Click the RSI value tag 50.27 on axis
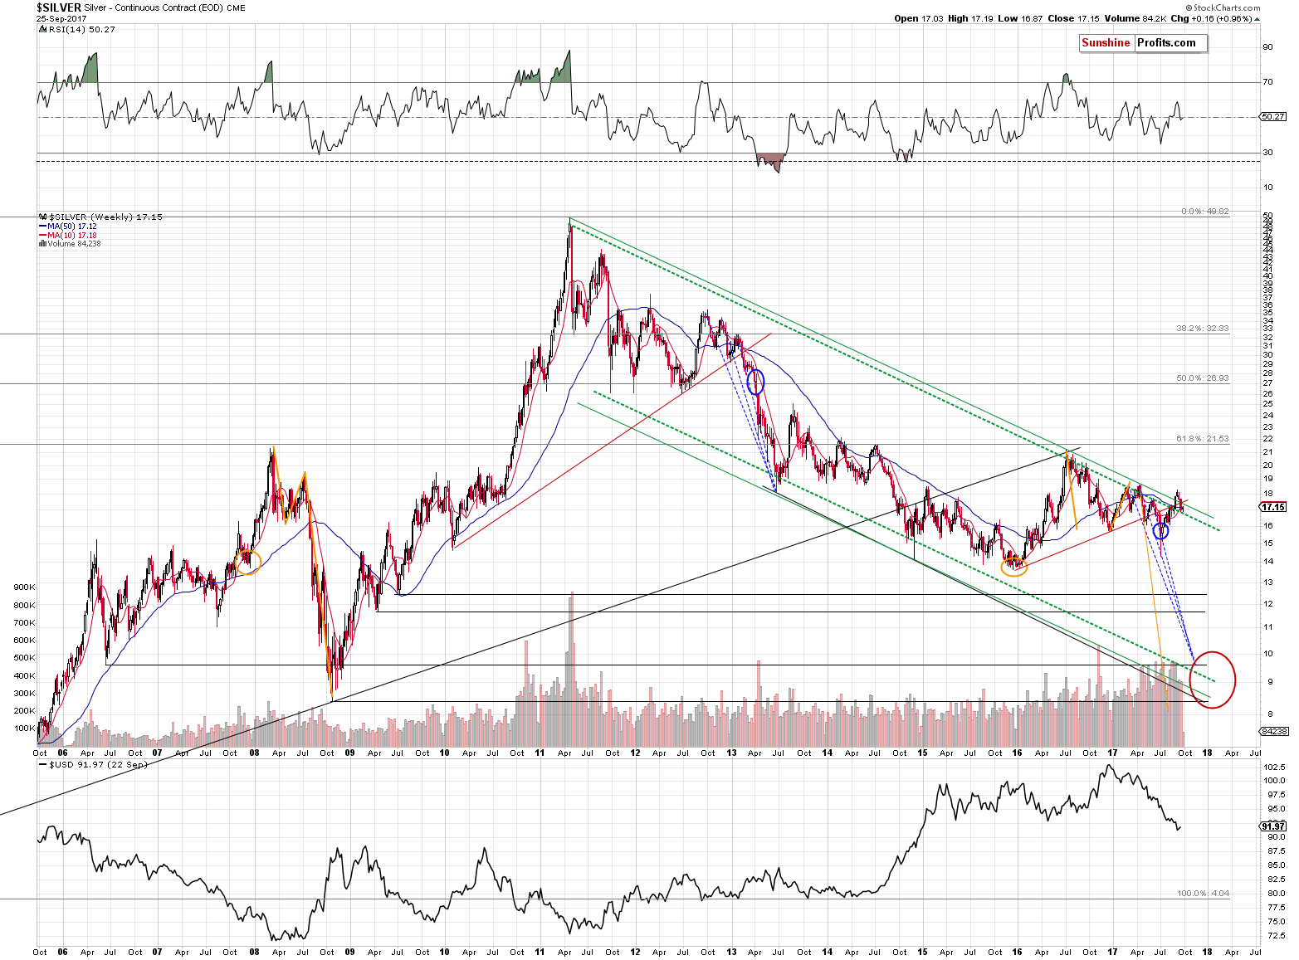Screen dimensions: 1299x960 (x=1272, y=117)
